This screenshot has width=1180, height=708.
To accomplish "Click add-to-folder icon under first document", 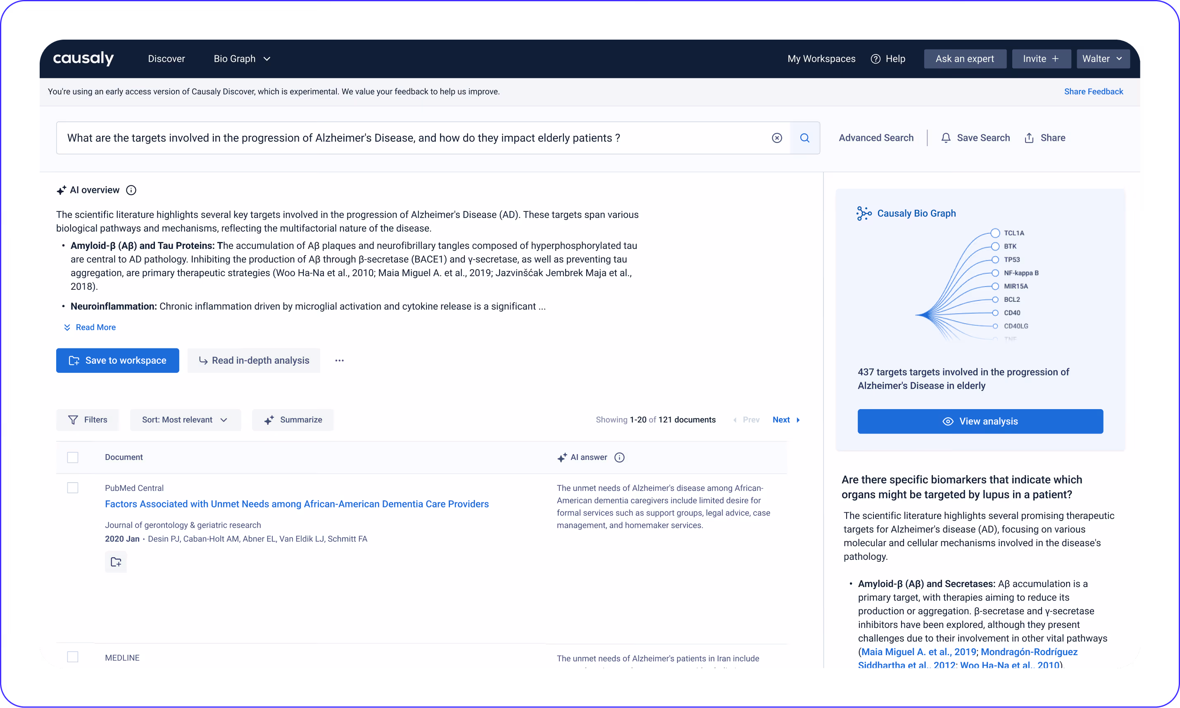I will (x=116, y=562).
